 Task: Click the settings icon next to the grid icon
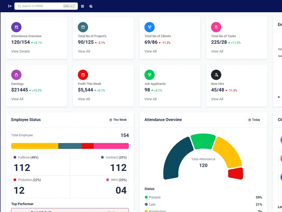(91, 6)
